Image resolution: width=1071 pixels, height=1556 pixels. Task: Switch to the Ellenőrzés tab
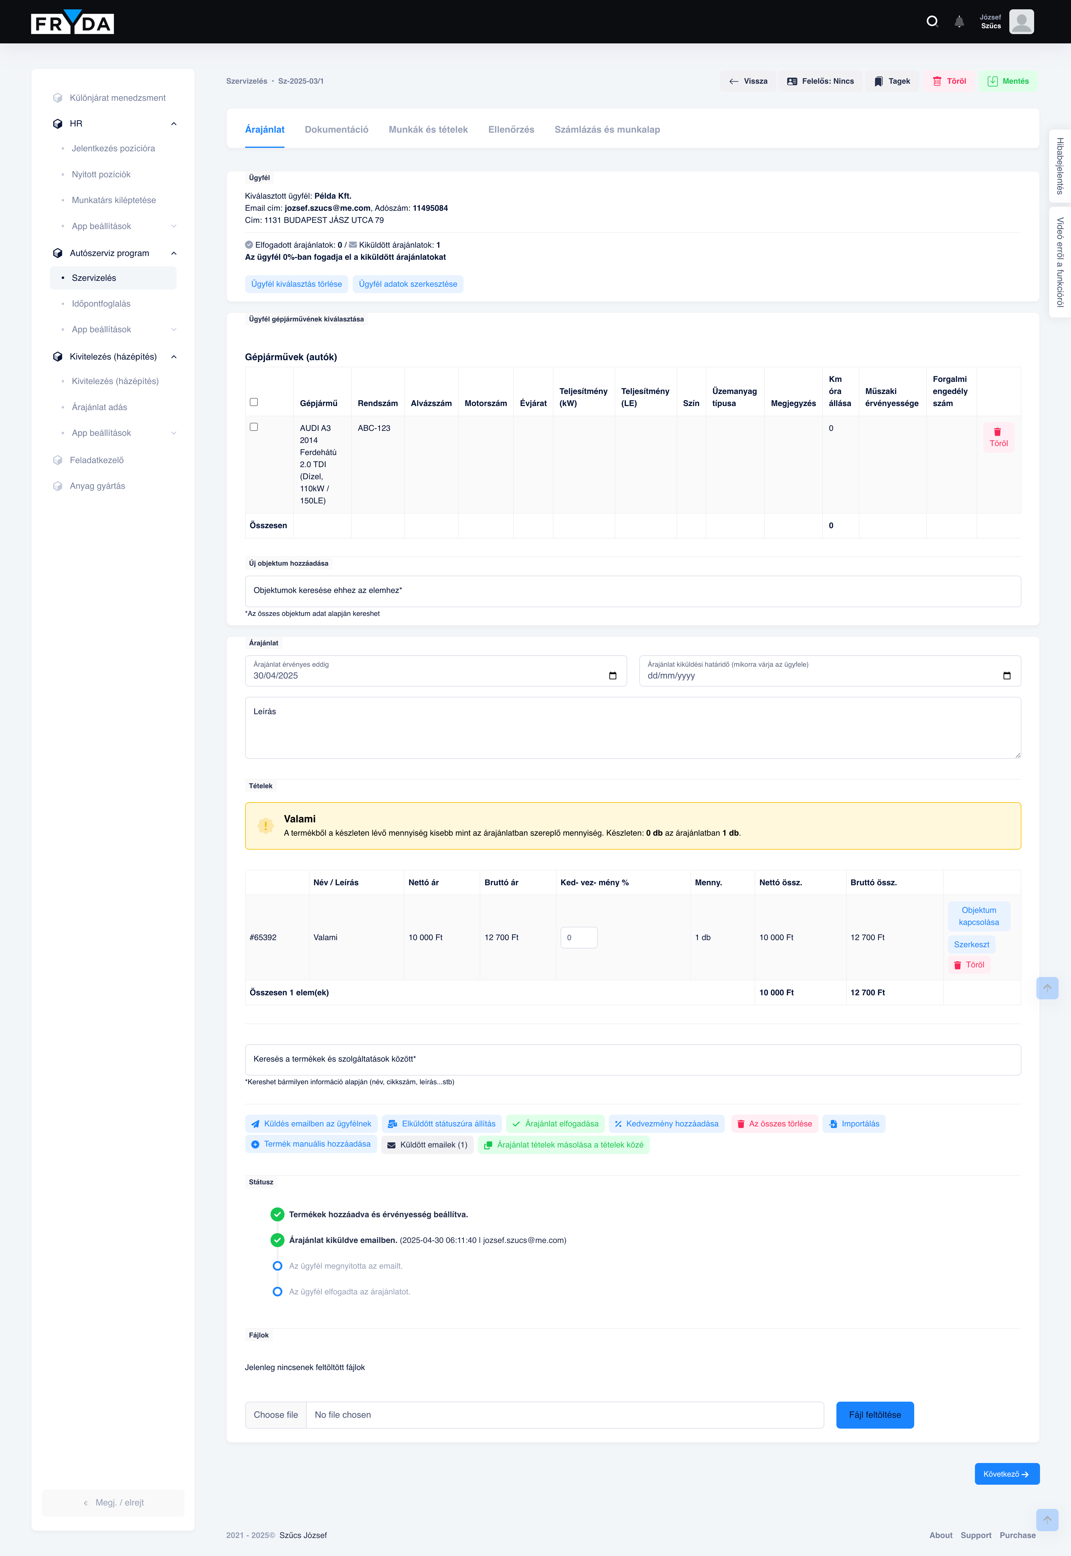point(511,130)
